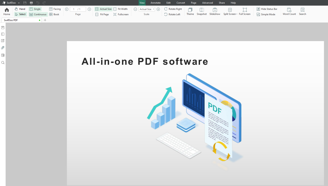Open the Split Screen dropdown
The width and height of the screenshot is (328, 186).
230,11
